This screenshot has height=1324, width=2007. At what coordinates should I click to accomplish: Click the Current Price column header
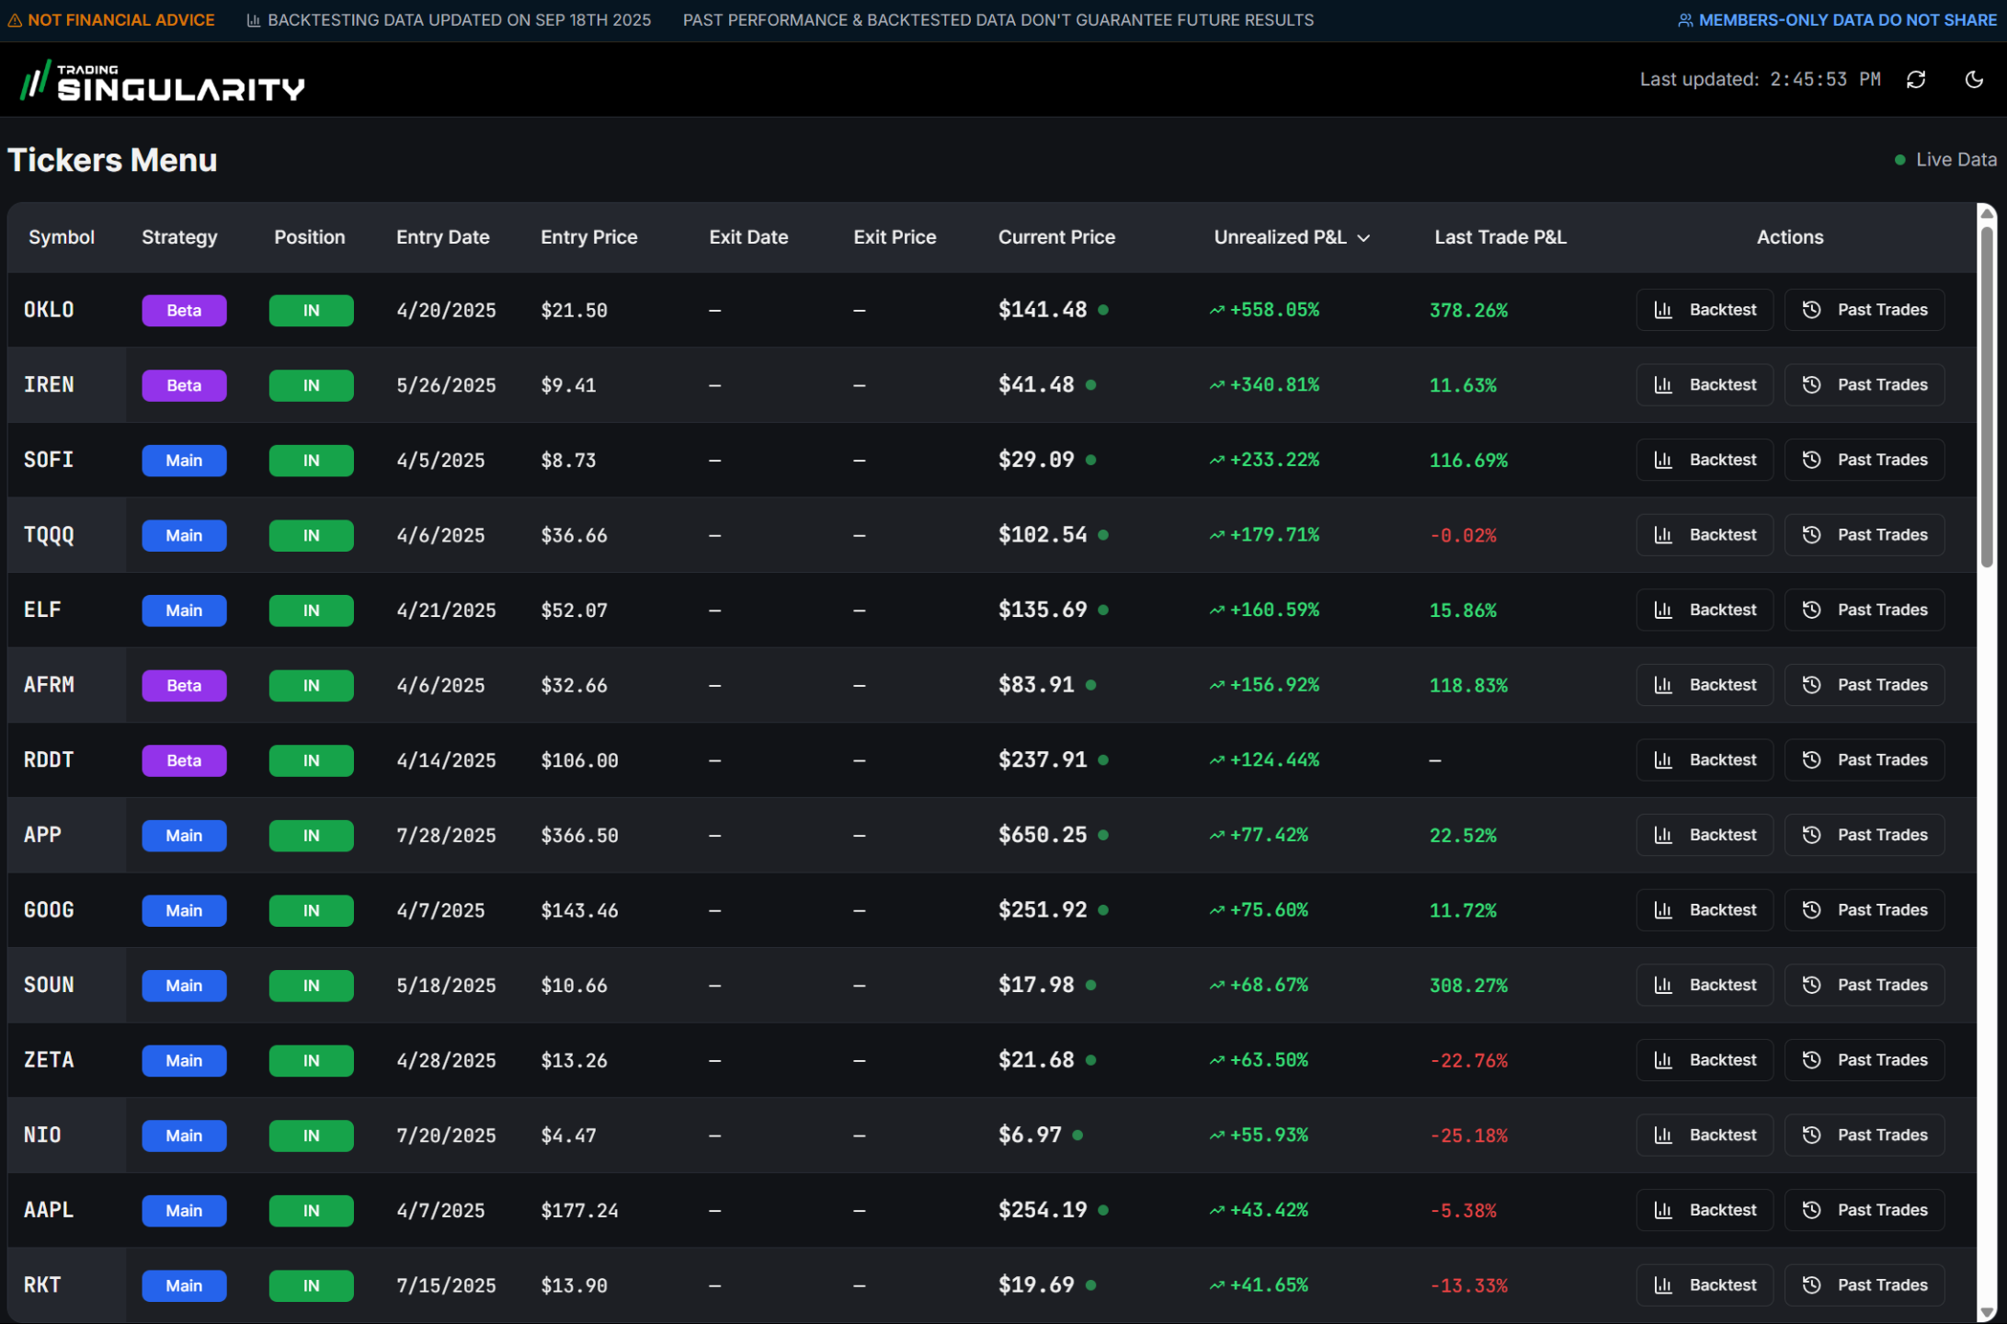coord(1056,237)
